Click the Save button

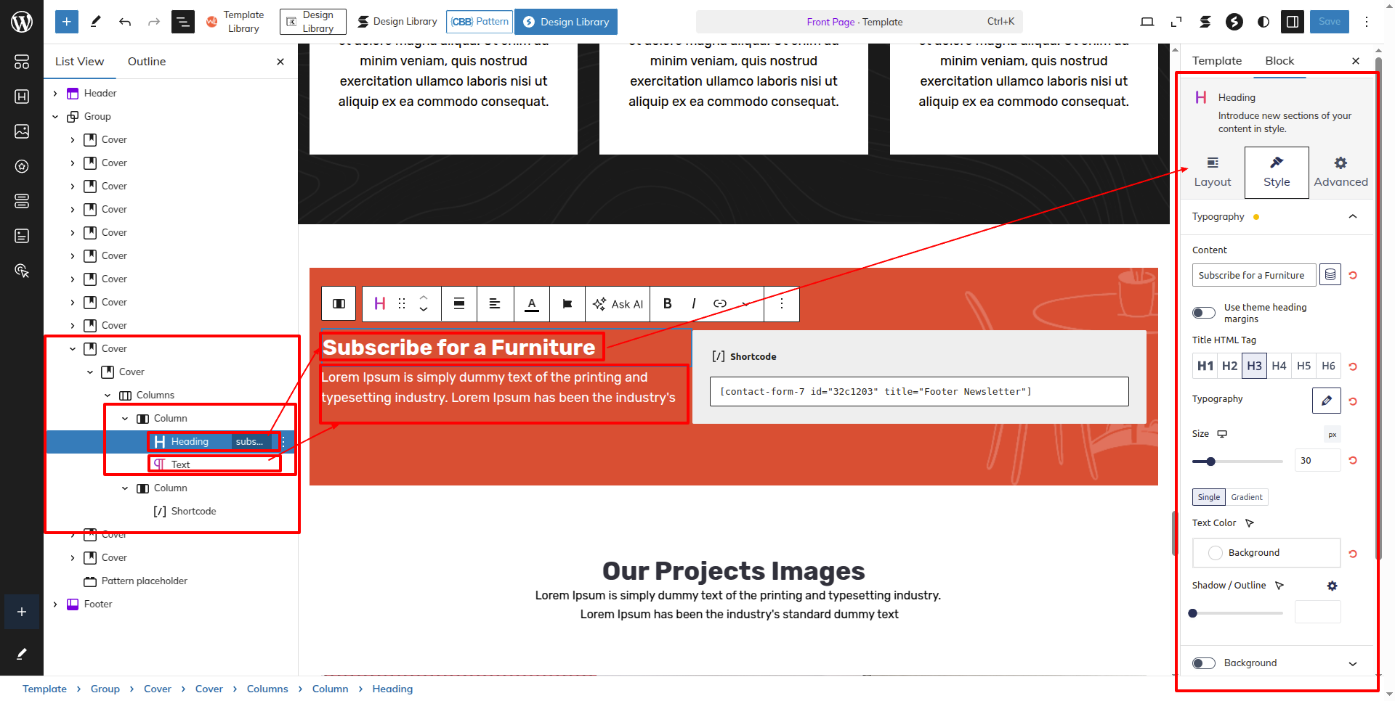(x=1329, y=22)
